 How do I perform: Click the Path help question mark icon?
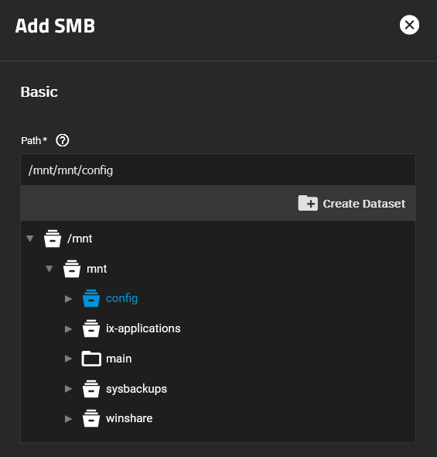pos(63,140)
